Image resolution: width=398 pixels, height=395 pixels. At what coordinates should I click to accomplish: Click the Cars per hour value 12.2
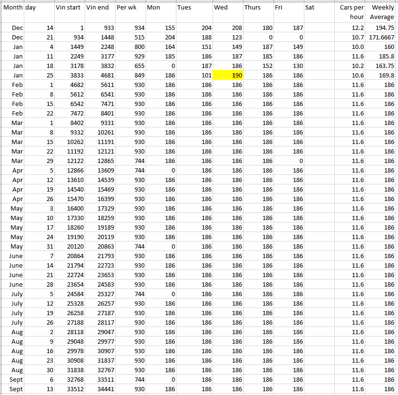(x=351, y=28)
